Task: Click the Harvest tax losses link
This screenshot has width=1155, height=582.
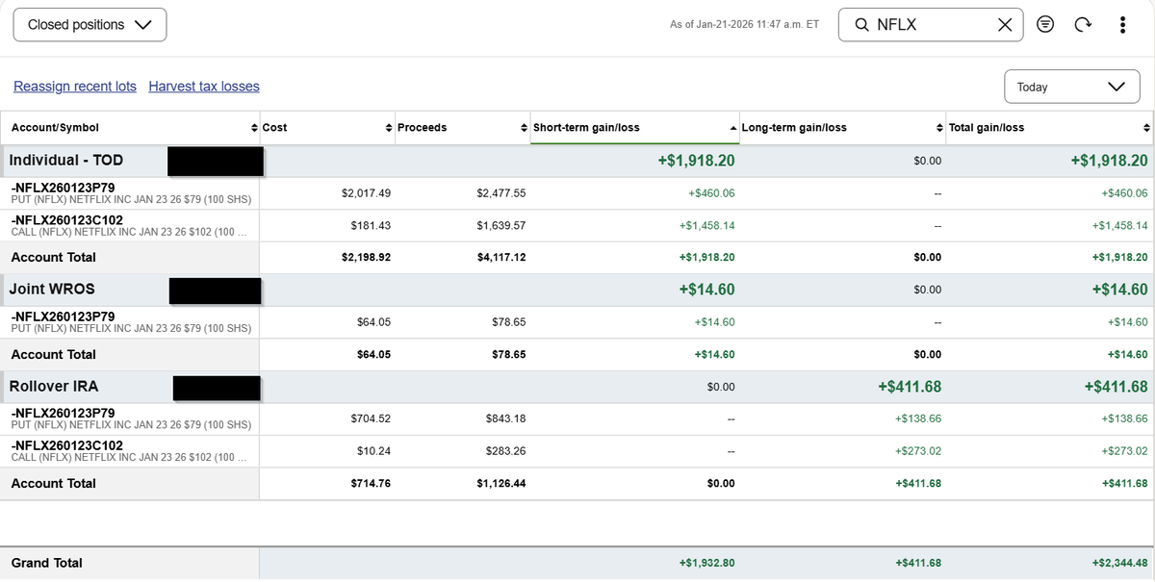Action: [204, 87]
